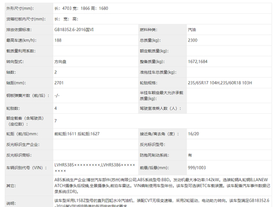
Task: Click the 车辆识别代号(VIN) label
Action: click(27, 168)
